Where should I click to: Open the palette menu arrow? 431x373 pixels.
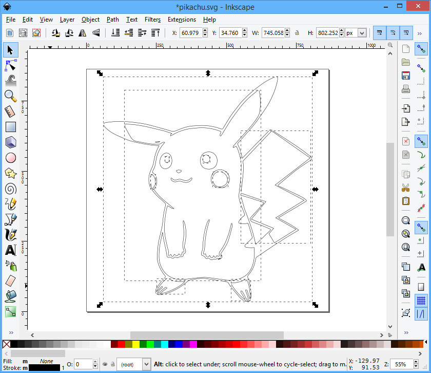tap(426, 343)
